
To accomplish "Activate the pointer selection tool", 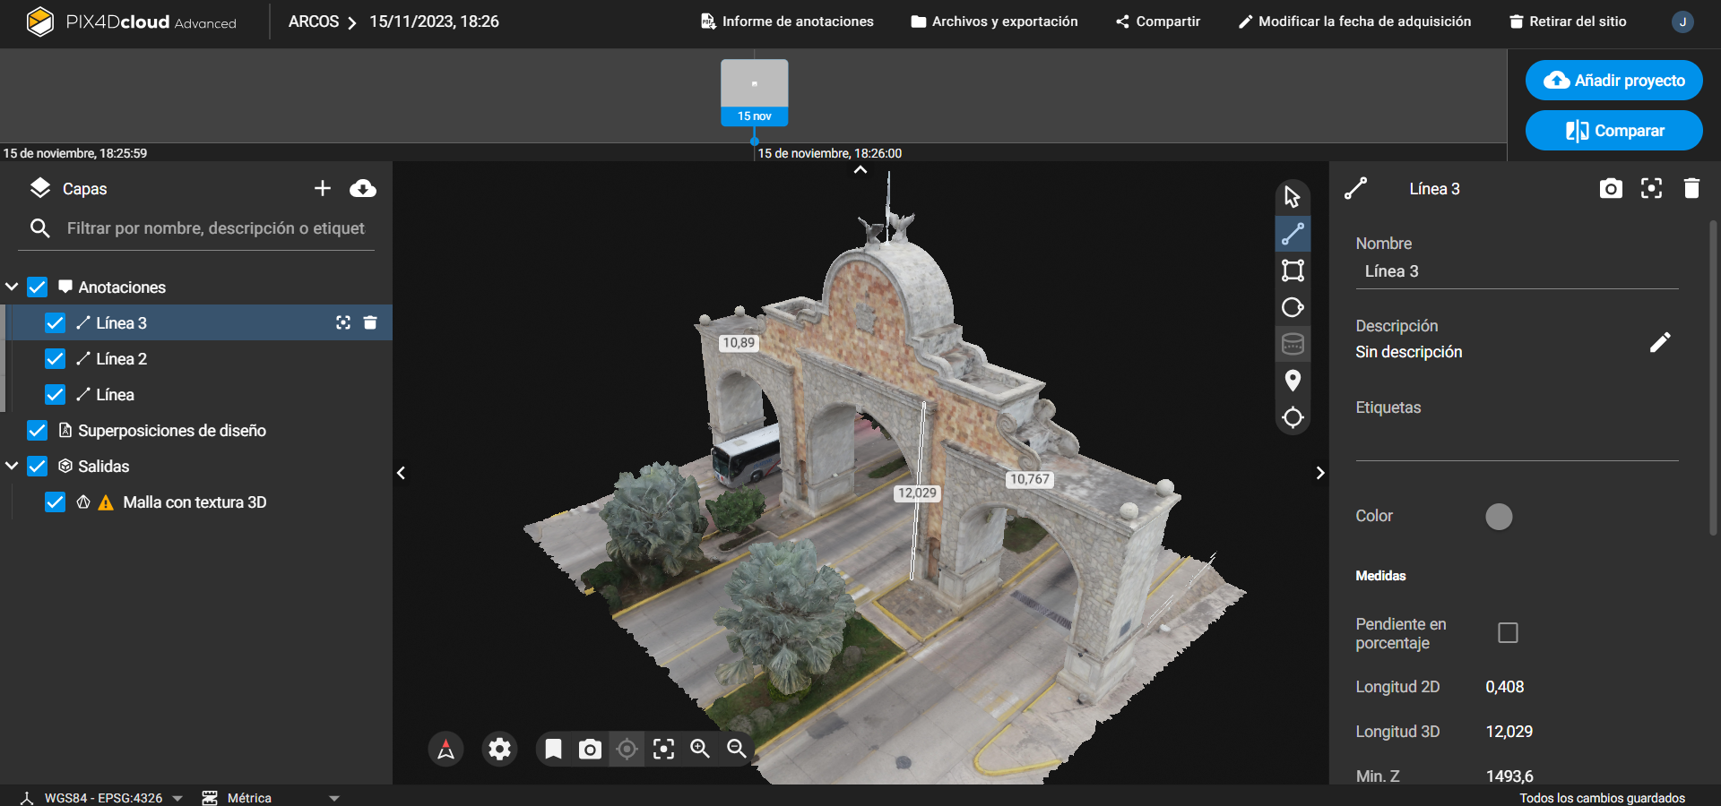I will 1293,197.
